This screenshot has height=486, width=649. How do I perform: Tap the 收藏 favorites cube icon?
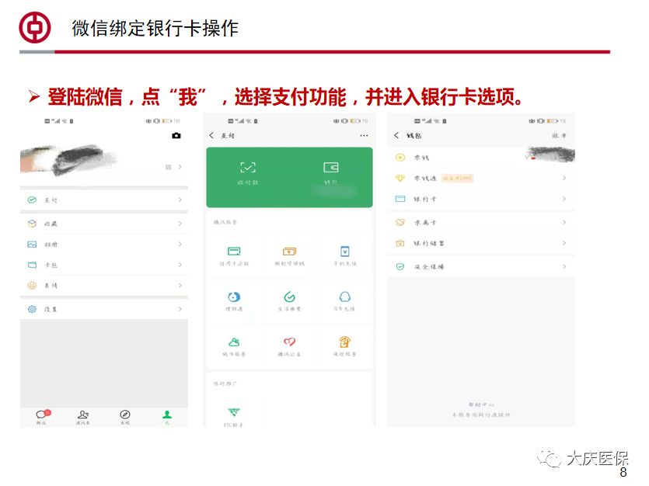tap(32, 224)
